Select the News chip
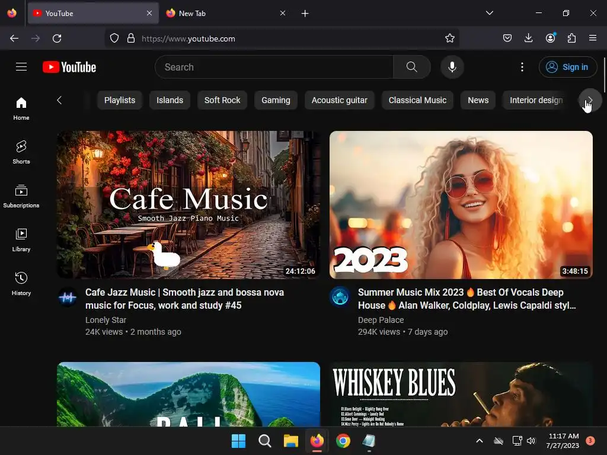The image size is (607, 455). (478, 100)
